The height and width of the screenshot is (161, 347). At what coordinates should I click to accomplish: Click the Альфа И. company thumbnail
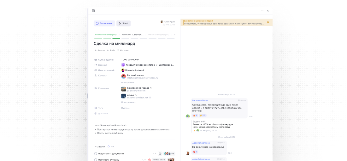click(123, 96)
